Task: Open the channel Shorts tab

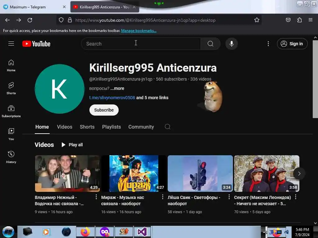Action: [87, 127]
